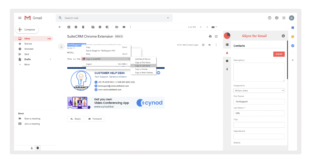Click the Forward button below the email

[x=95, y=119]
